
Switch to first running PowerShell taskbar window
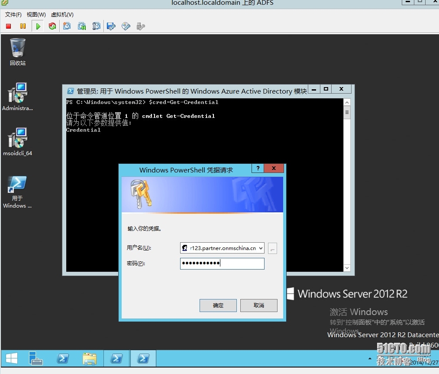click(116, 358)
